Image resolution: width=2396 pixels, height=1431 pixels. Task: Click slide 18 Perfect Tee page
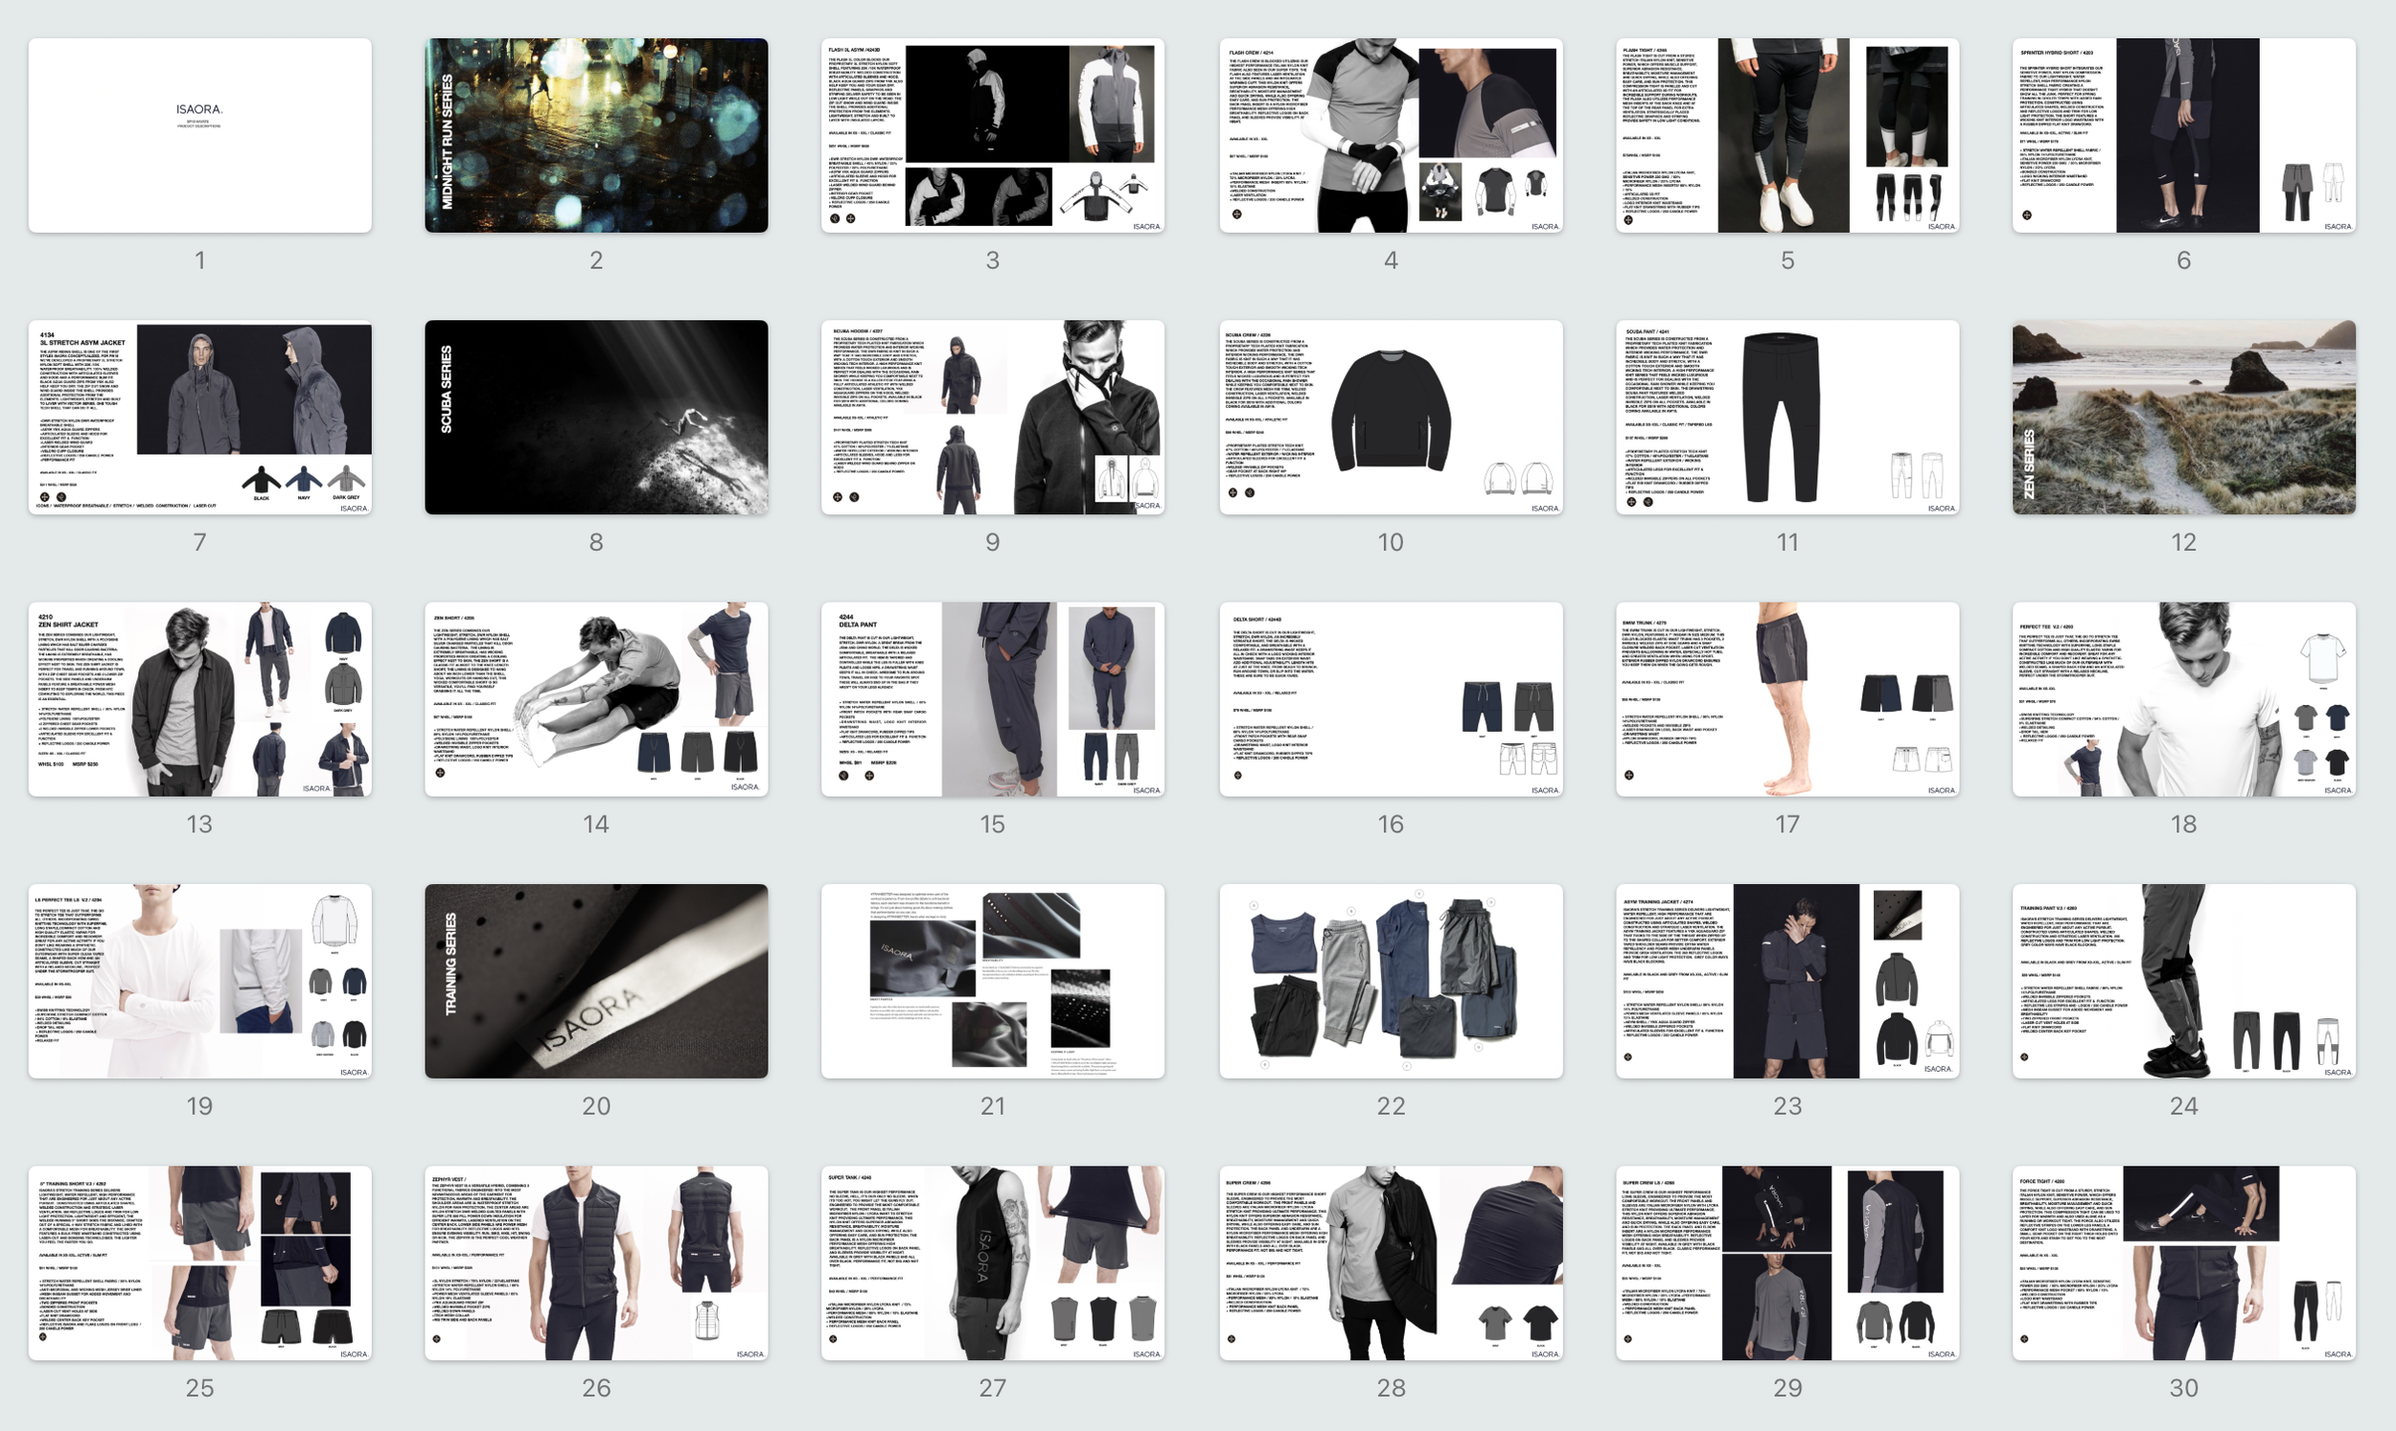point(2184,699)
